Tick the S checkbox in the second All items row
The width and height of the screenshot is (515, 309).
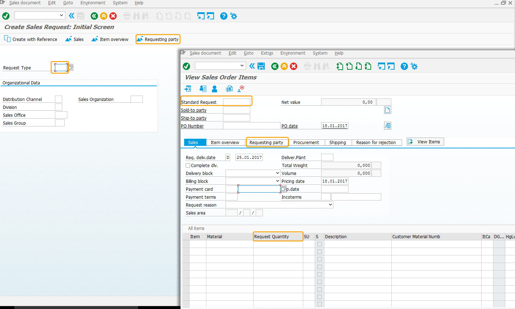(319, 252)
